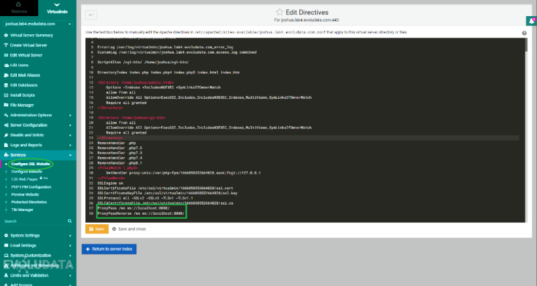
Task: Select Configure SSL Website
Action: pyautogui.click(x=31, y=164)
